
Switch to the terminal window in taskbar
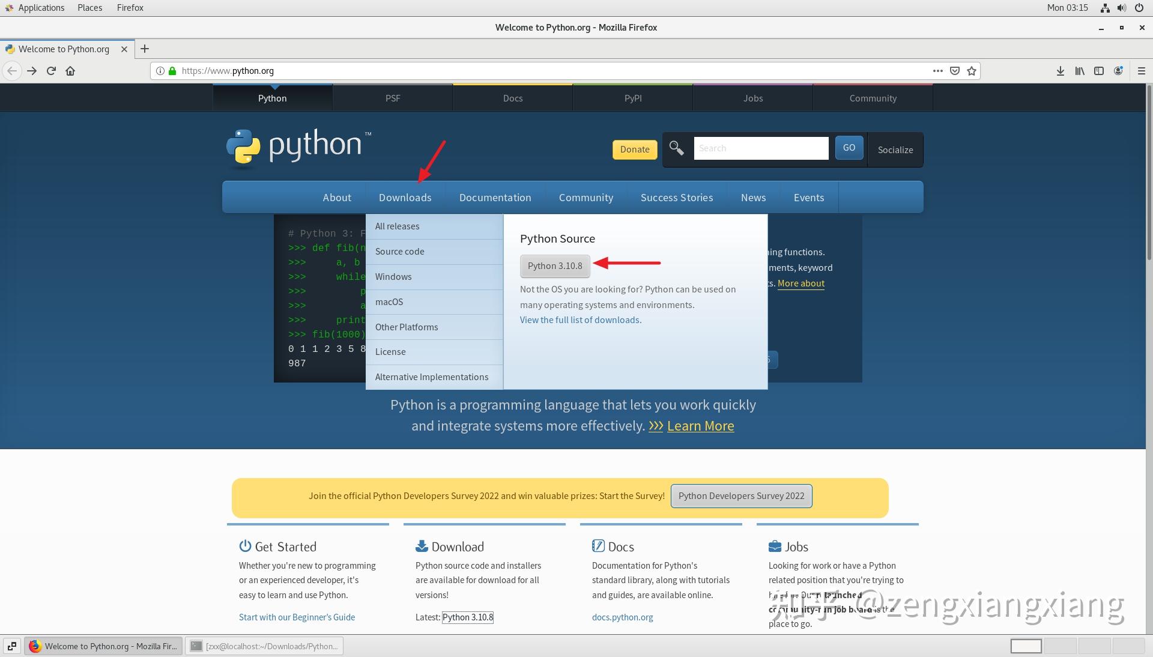(x=264, y=646)
